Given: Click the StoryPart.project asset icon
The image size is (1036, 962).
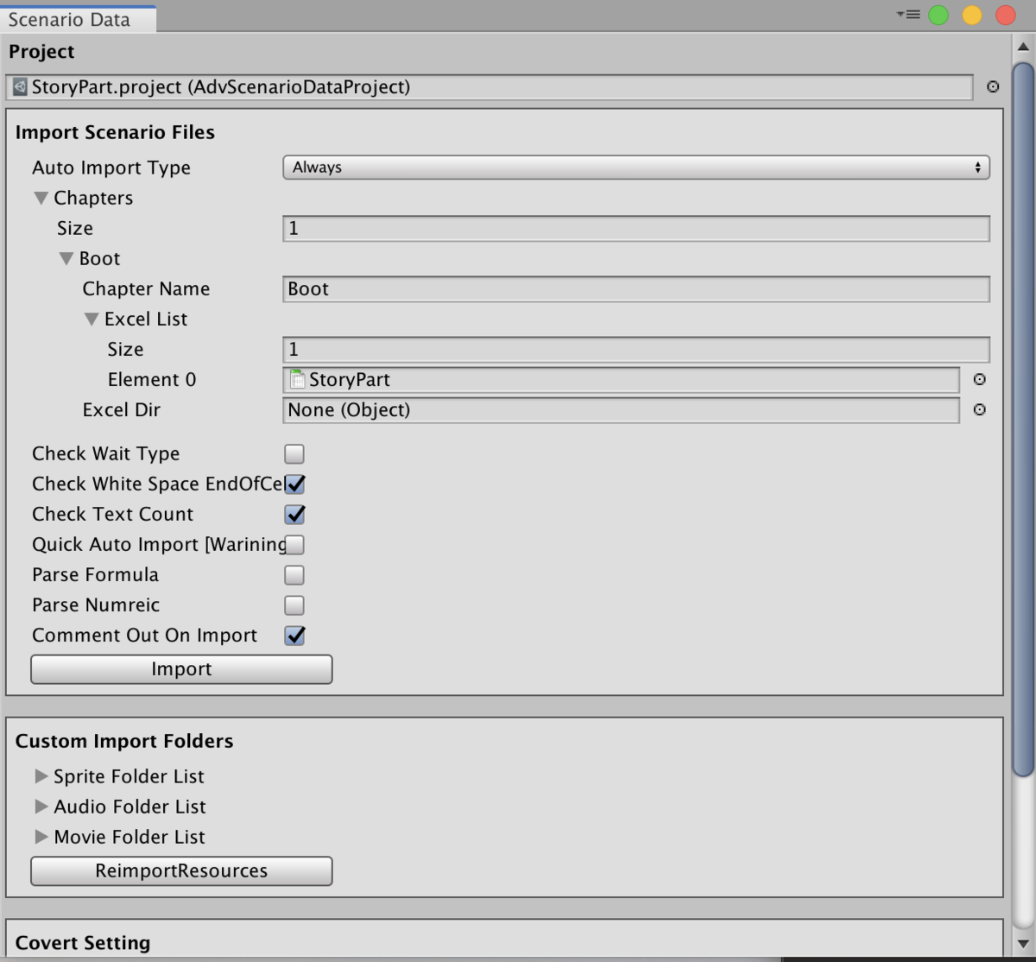Looking at the screenshot, I should pos(20,86).
